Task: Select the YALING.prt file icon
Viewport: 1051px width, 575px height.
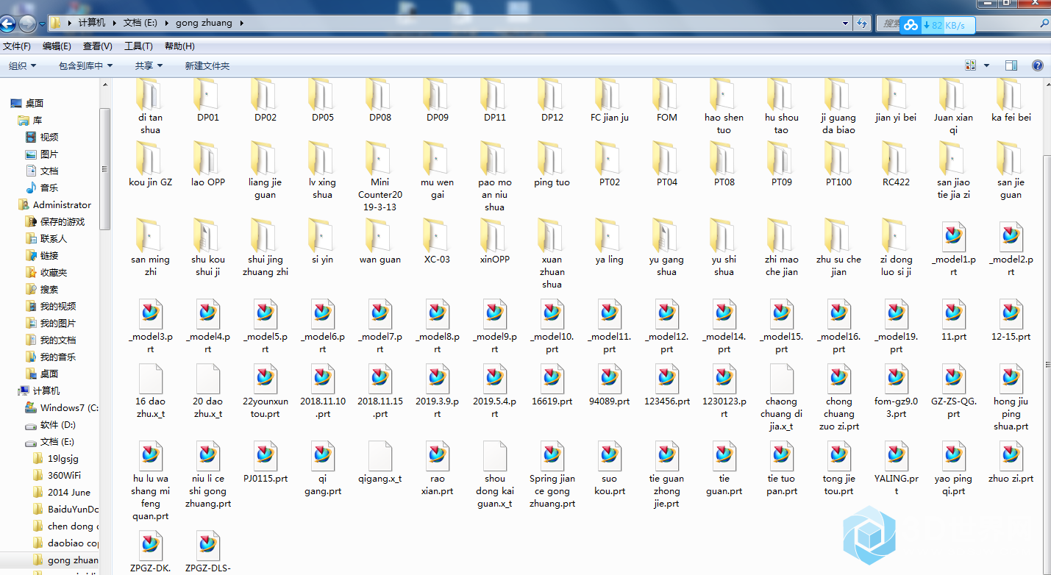Action: 896,456
